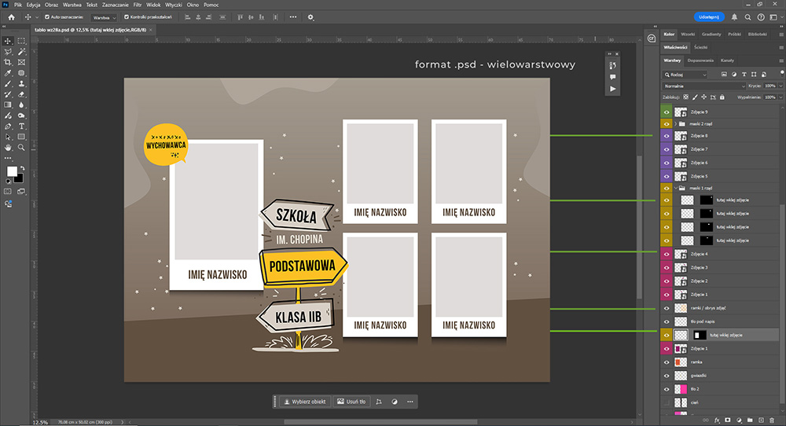This screenshot has width=786, height=426.
Task: Select the Polygonal Lasso tool
Action: 8,52
